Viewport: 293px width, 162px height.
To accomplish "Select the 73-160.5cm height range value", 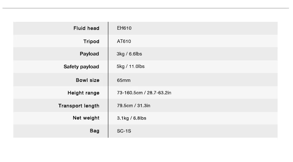I will pyautogui.click(x=144, y=93).
